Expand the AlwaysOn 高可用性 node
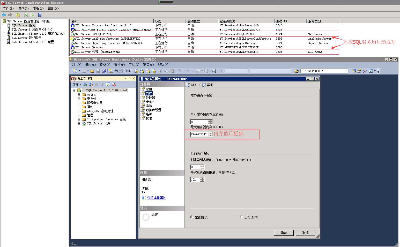400x247 pixels. coord(79,111)
